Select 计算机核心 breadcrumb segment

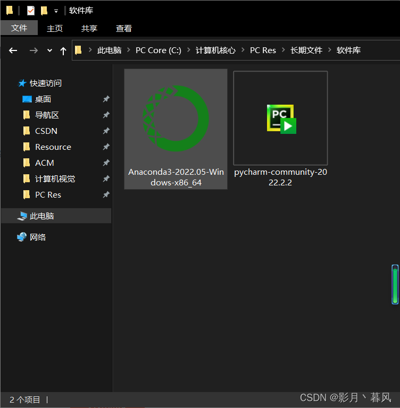pos(215,50)
